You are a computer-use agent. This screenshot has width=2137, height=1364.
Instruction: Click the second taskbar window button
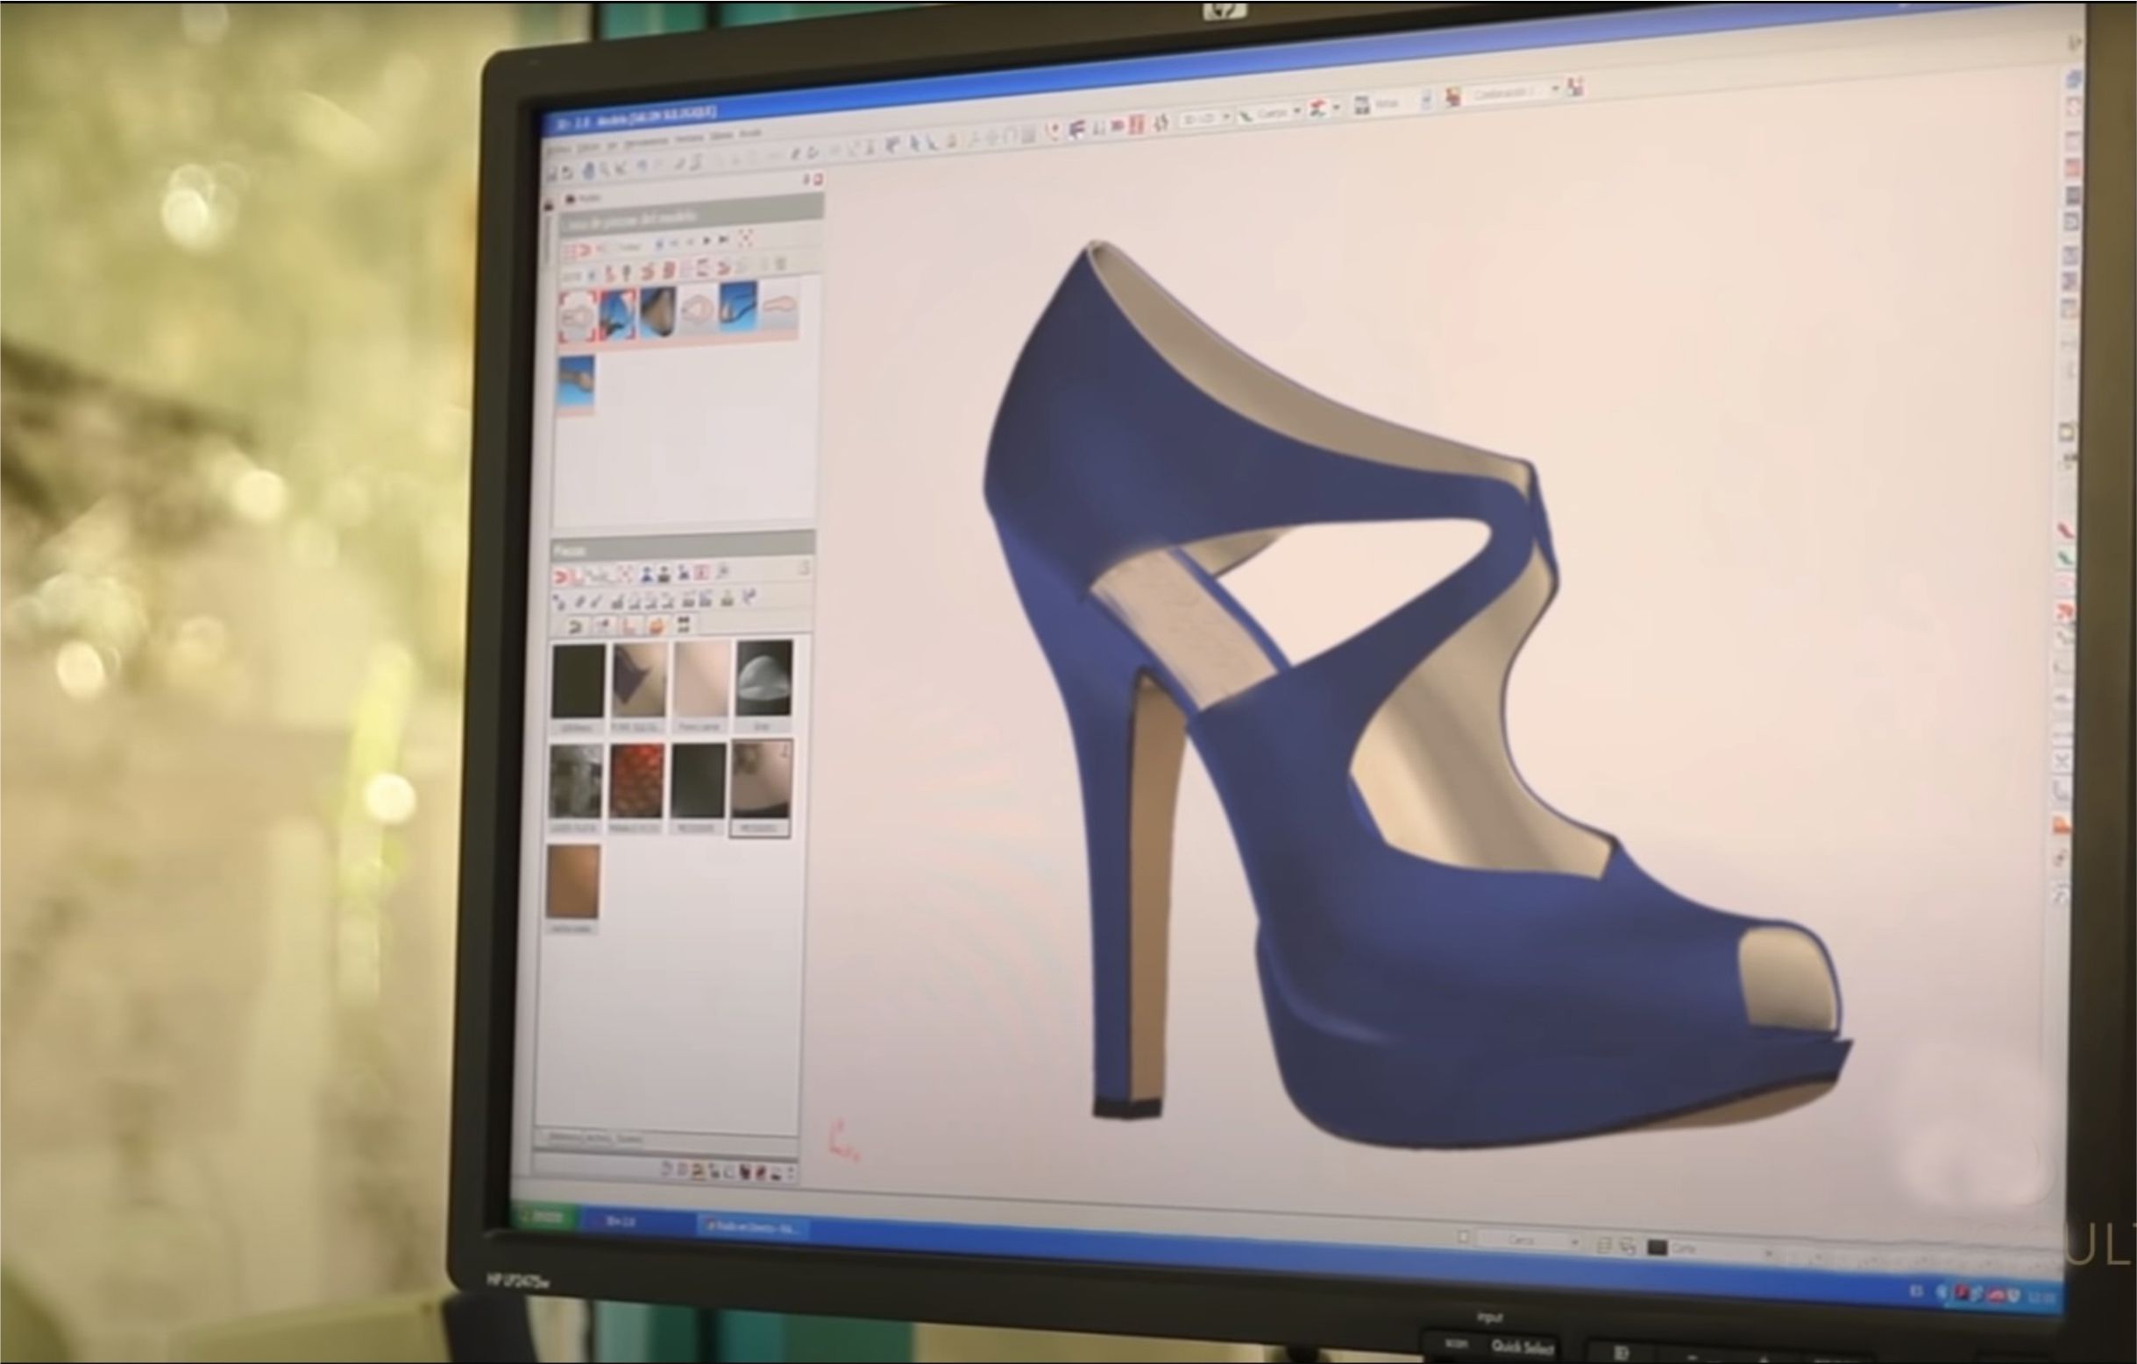click(755, 1226)
